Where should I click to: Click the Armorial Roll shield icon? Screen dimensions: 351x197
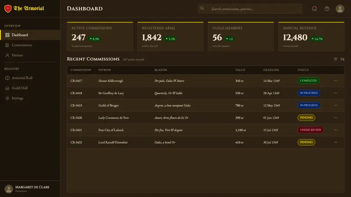(7, 78)
